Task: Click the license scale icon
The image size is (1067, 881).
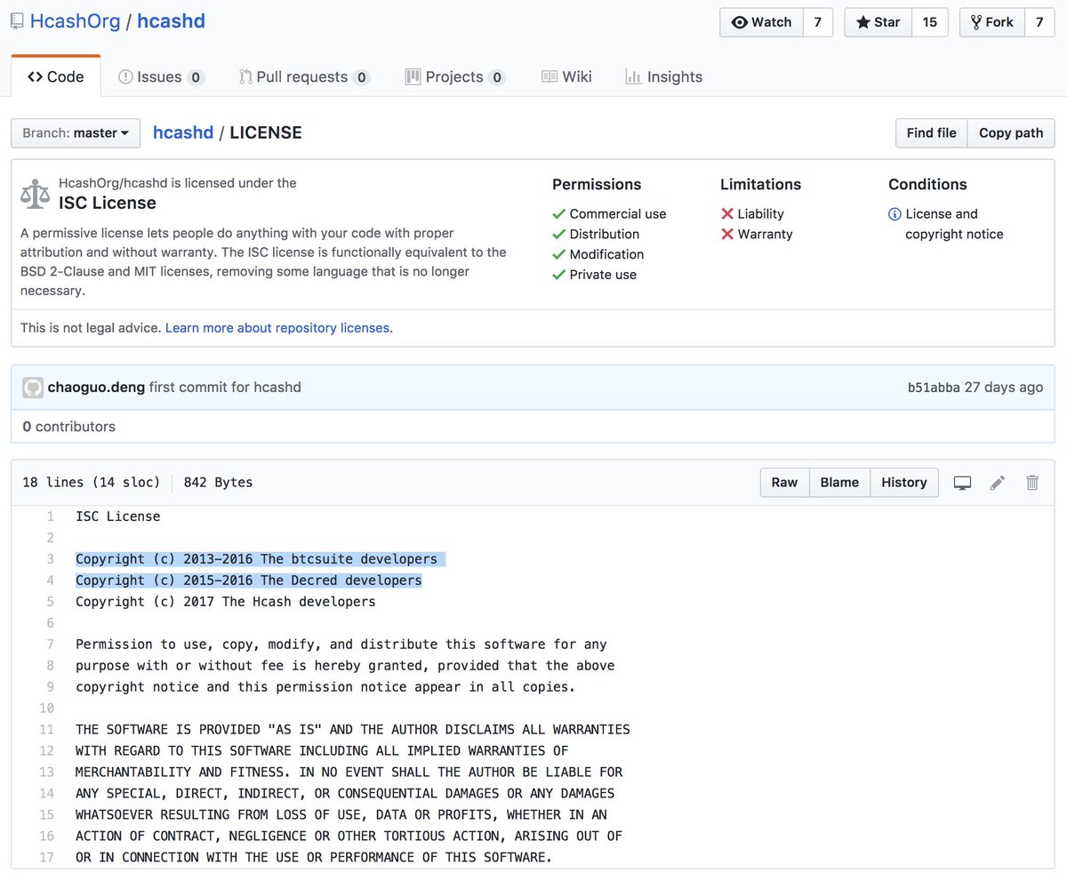Action: 36,194
